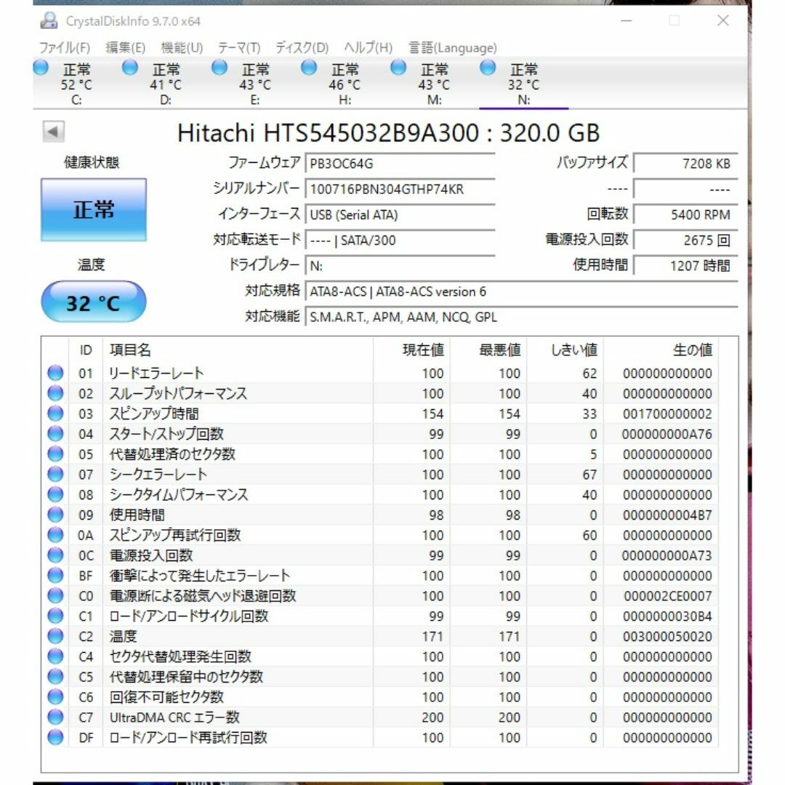The image size is (785, 785).
Task: Click status icon for 04 スタート/ストップ回数
Action: click(x=55, y=433)
